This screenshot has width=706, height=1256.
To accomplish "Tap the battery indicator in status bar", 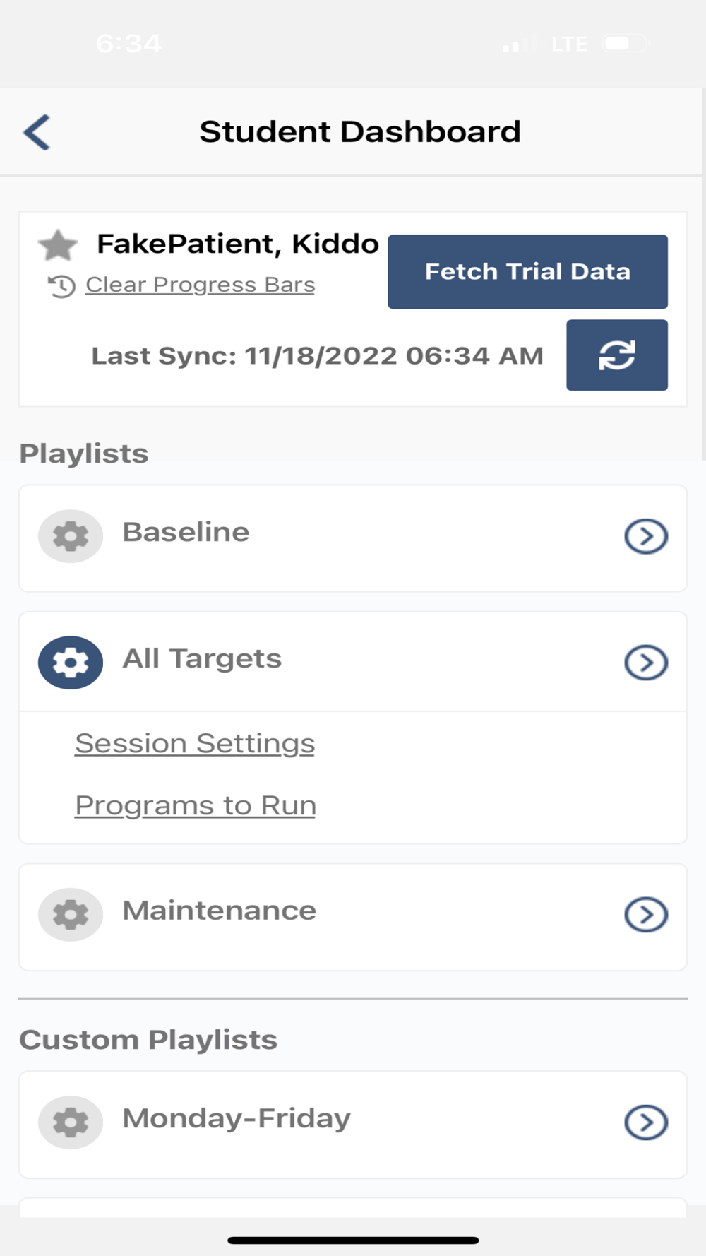I will pos(624,44).
